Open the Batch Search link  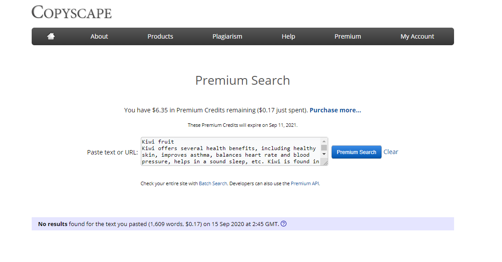tap(213, 183)
